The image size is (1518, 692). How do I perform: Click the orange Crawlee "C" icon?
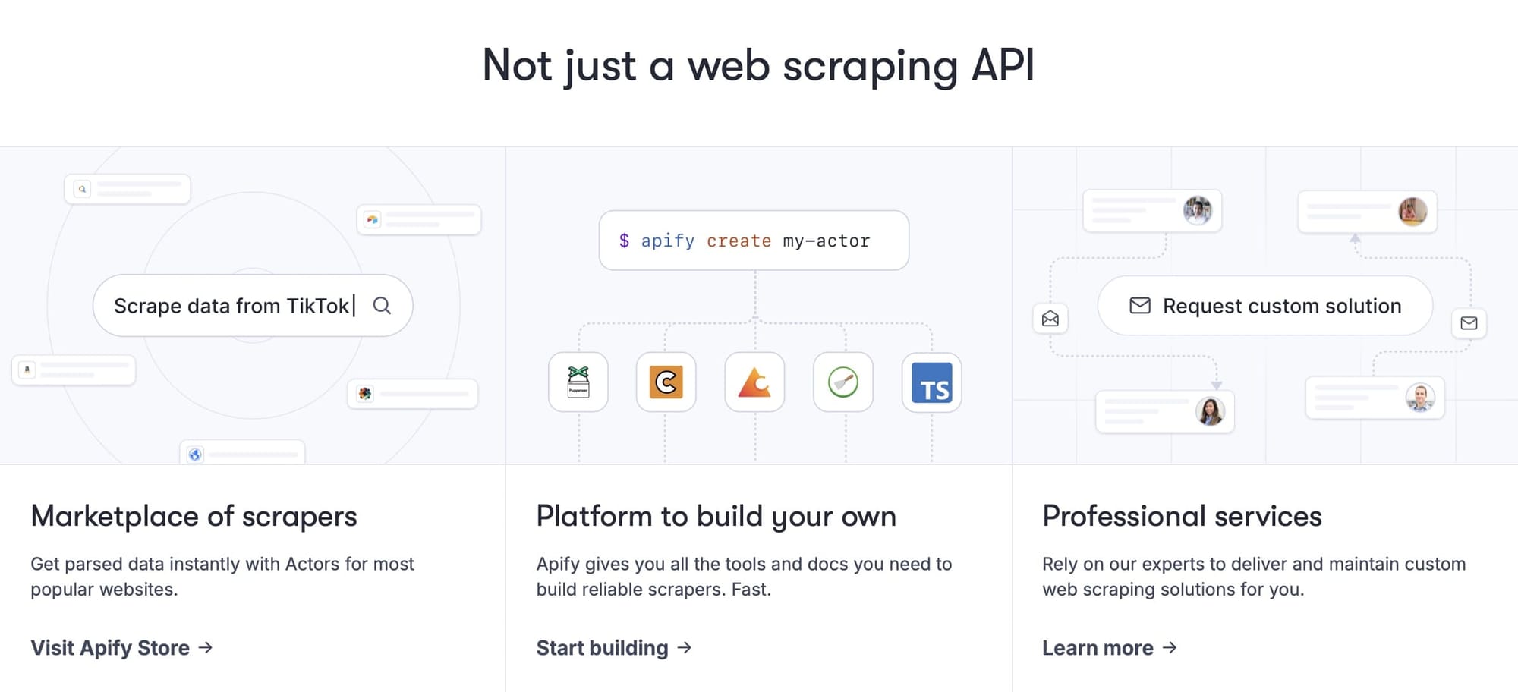tap(666, 382)
